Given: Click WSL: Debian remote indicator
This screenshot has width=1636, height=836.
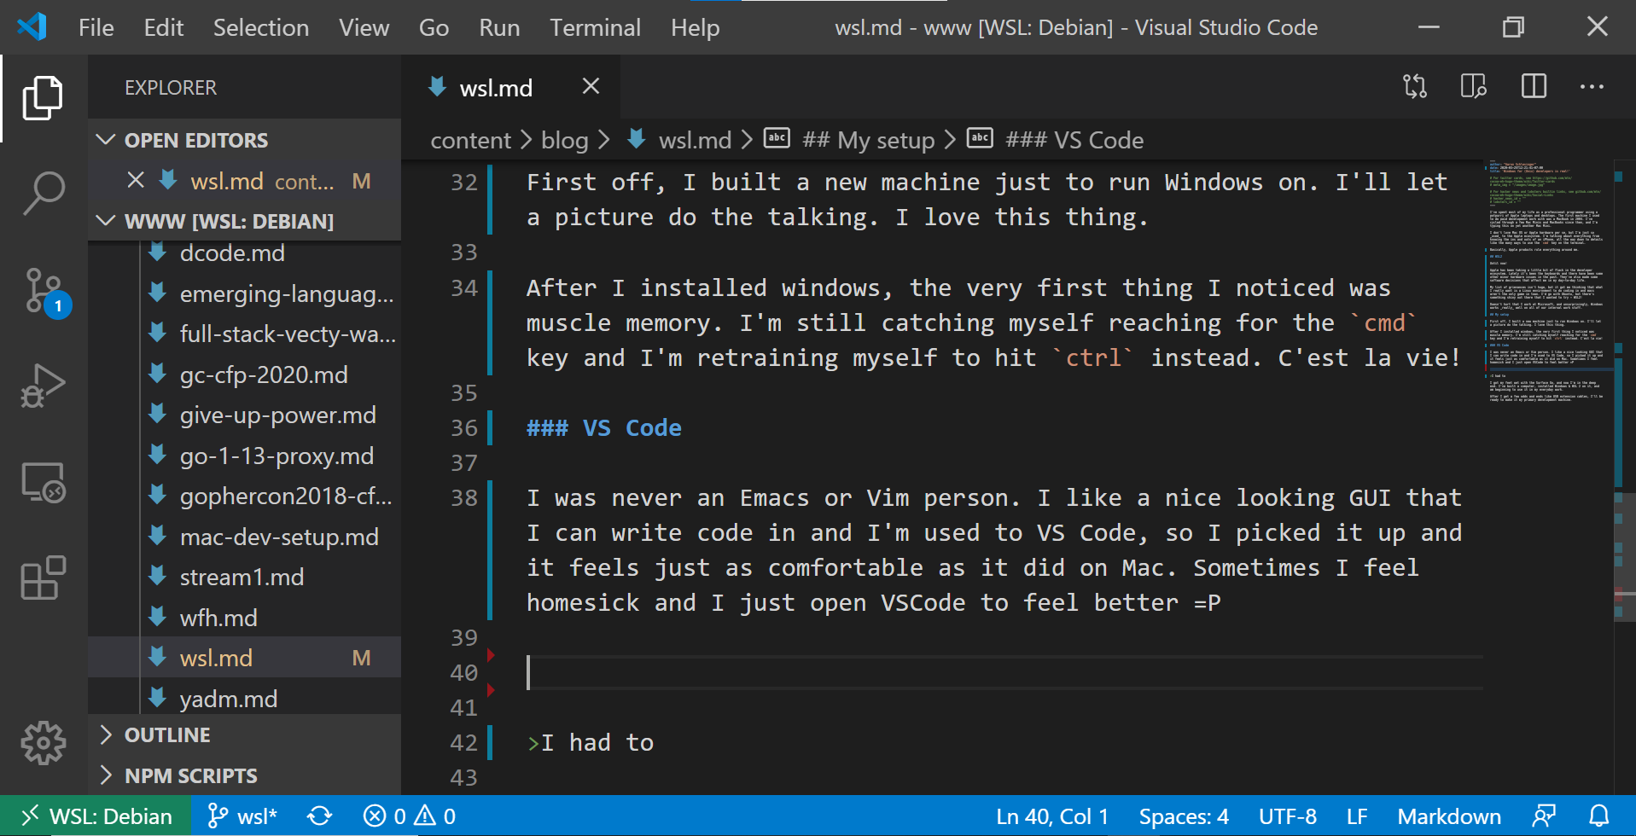Looking at the screenshot, I should 94,816.
